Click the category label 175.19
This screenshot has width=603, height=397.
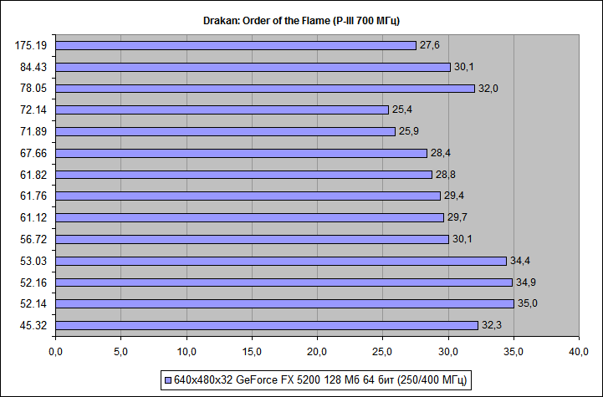tap(31, 46)
